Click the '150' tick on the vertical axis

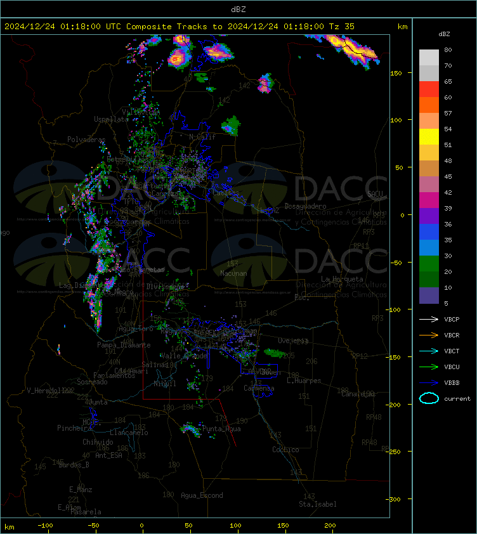pyautogui.click(x=396, y=73)
